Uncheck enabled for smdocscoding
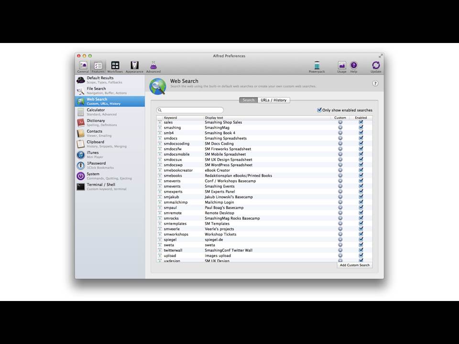 click(361, 143)
